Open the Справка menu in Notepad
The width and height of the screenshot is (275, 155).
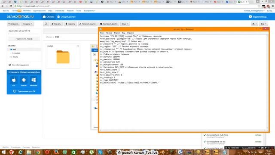130,33
